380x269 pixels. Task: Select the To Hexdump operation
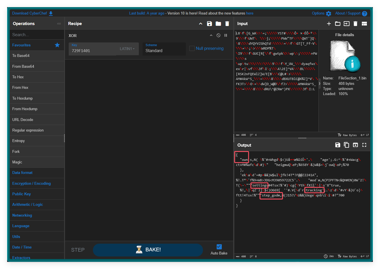click(x=37, y=98)
